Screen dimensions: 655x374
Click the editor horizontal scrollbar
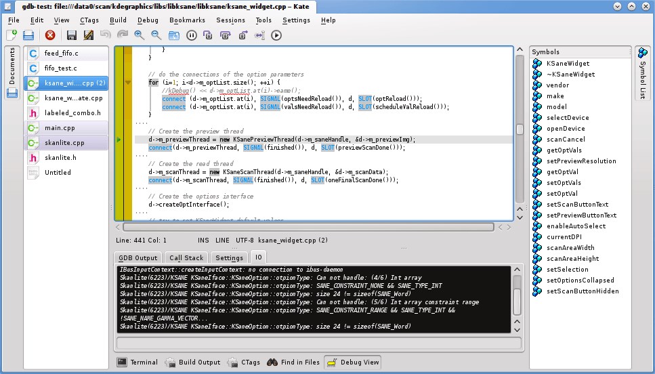pos(308,227)
